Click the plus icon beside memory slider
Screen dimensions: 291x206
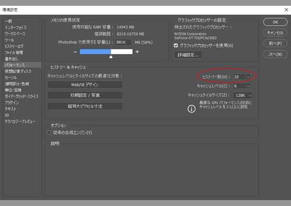click(137, 52)
